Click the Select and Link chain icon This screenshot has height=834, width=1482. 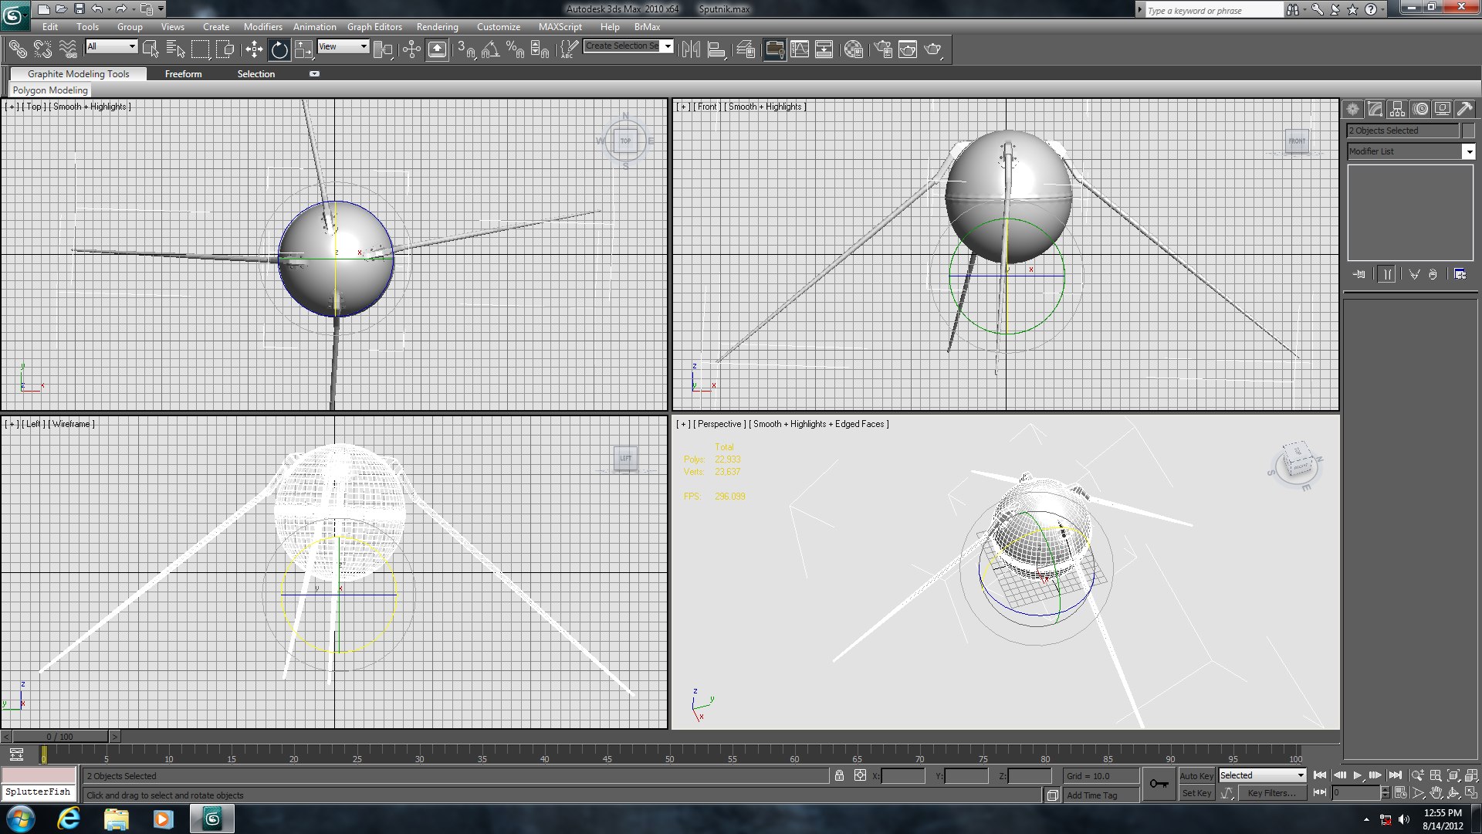pyautogui.click(x=18, y=50)
